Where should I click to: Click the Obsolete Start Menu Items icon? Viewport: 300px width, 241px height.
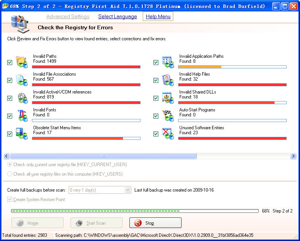point(22,133)
